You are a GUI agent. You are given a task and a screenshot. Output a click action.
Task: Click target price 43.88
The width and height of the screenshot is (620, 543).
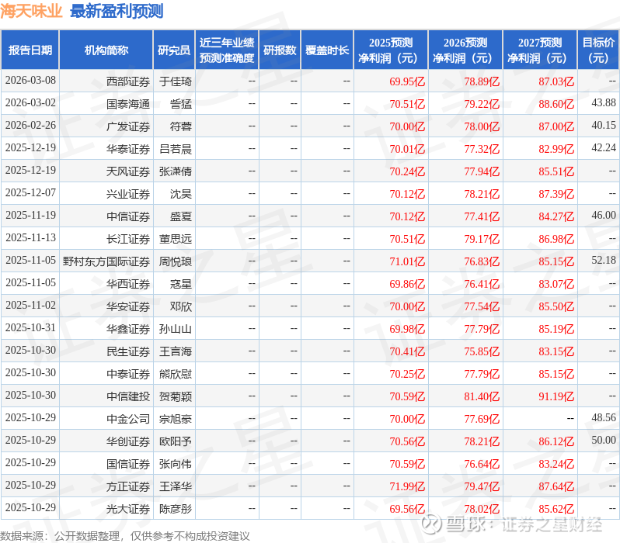[x=604, y=102]
